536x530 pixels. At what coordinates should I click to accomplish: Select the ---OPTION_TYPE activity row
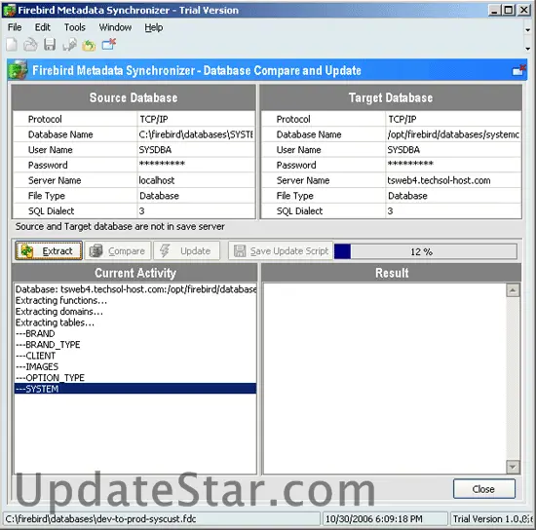[x=135, y=378]
